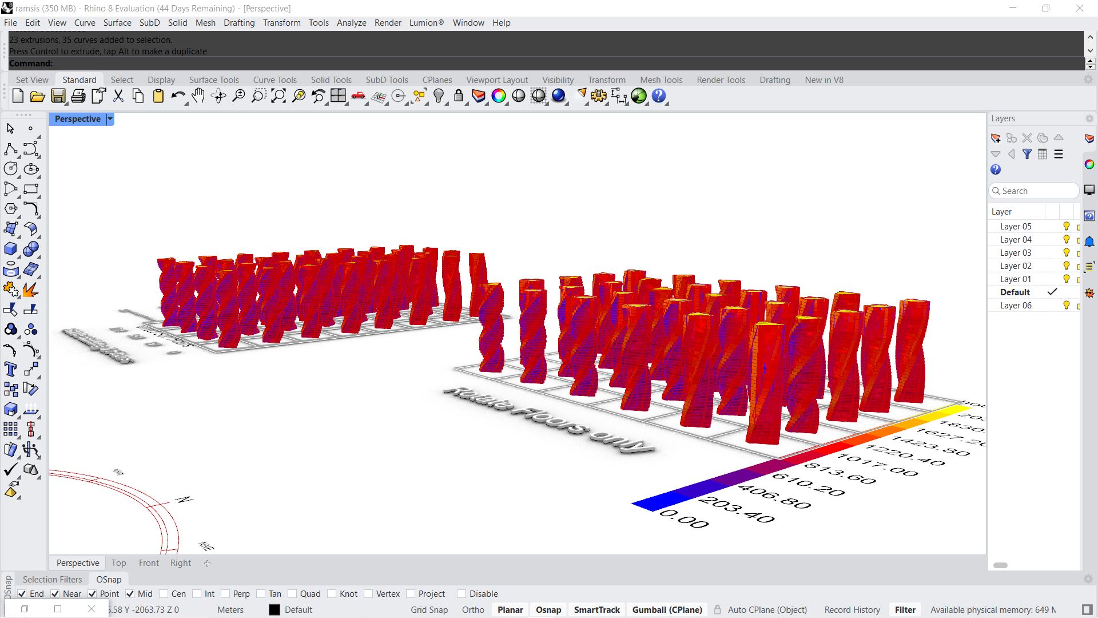Select the arrow pointer tool
The width and height of the screenshot is (1098, 618).
[x=10, y=129]
